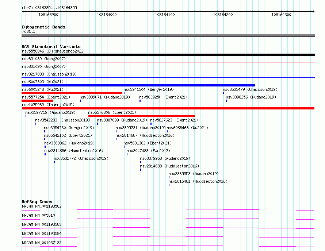Click the Cytogenetic Bands track title
Screen dimensions: 325x251
[x=43, y=27]
